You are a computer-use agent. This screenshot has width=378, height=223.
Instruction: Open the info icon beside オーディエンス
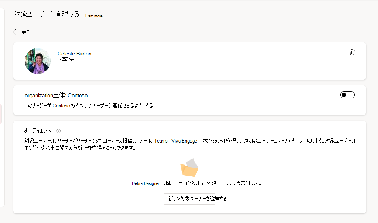point(58,131)
